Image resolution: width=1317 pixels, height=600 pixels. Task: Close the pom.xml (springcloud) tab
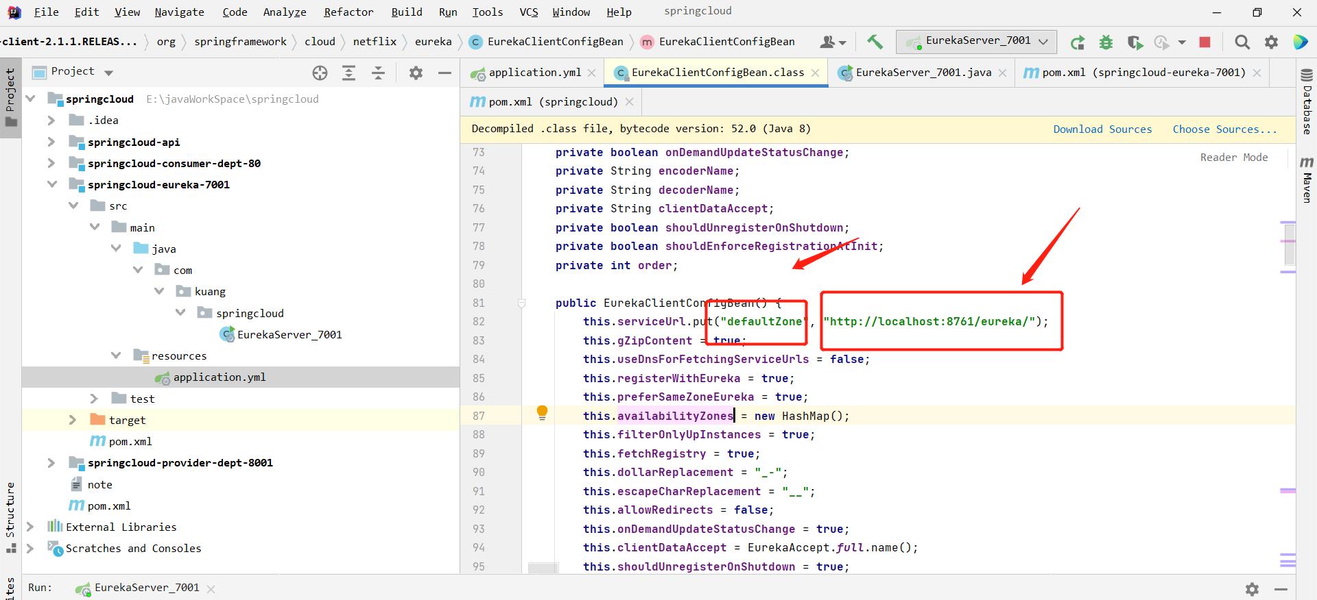click(x=629, y=102)
